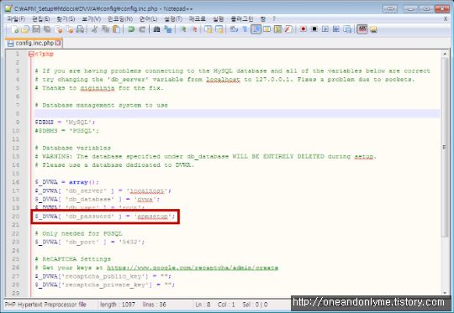The image size is (454, 313).
Task: Open Find with the binoculars icon
Action: coord(156,29)
